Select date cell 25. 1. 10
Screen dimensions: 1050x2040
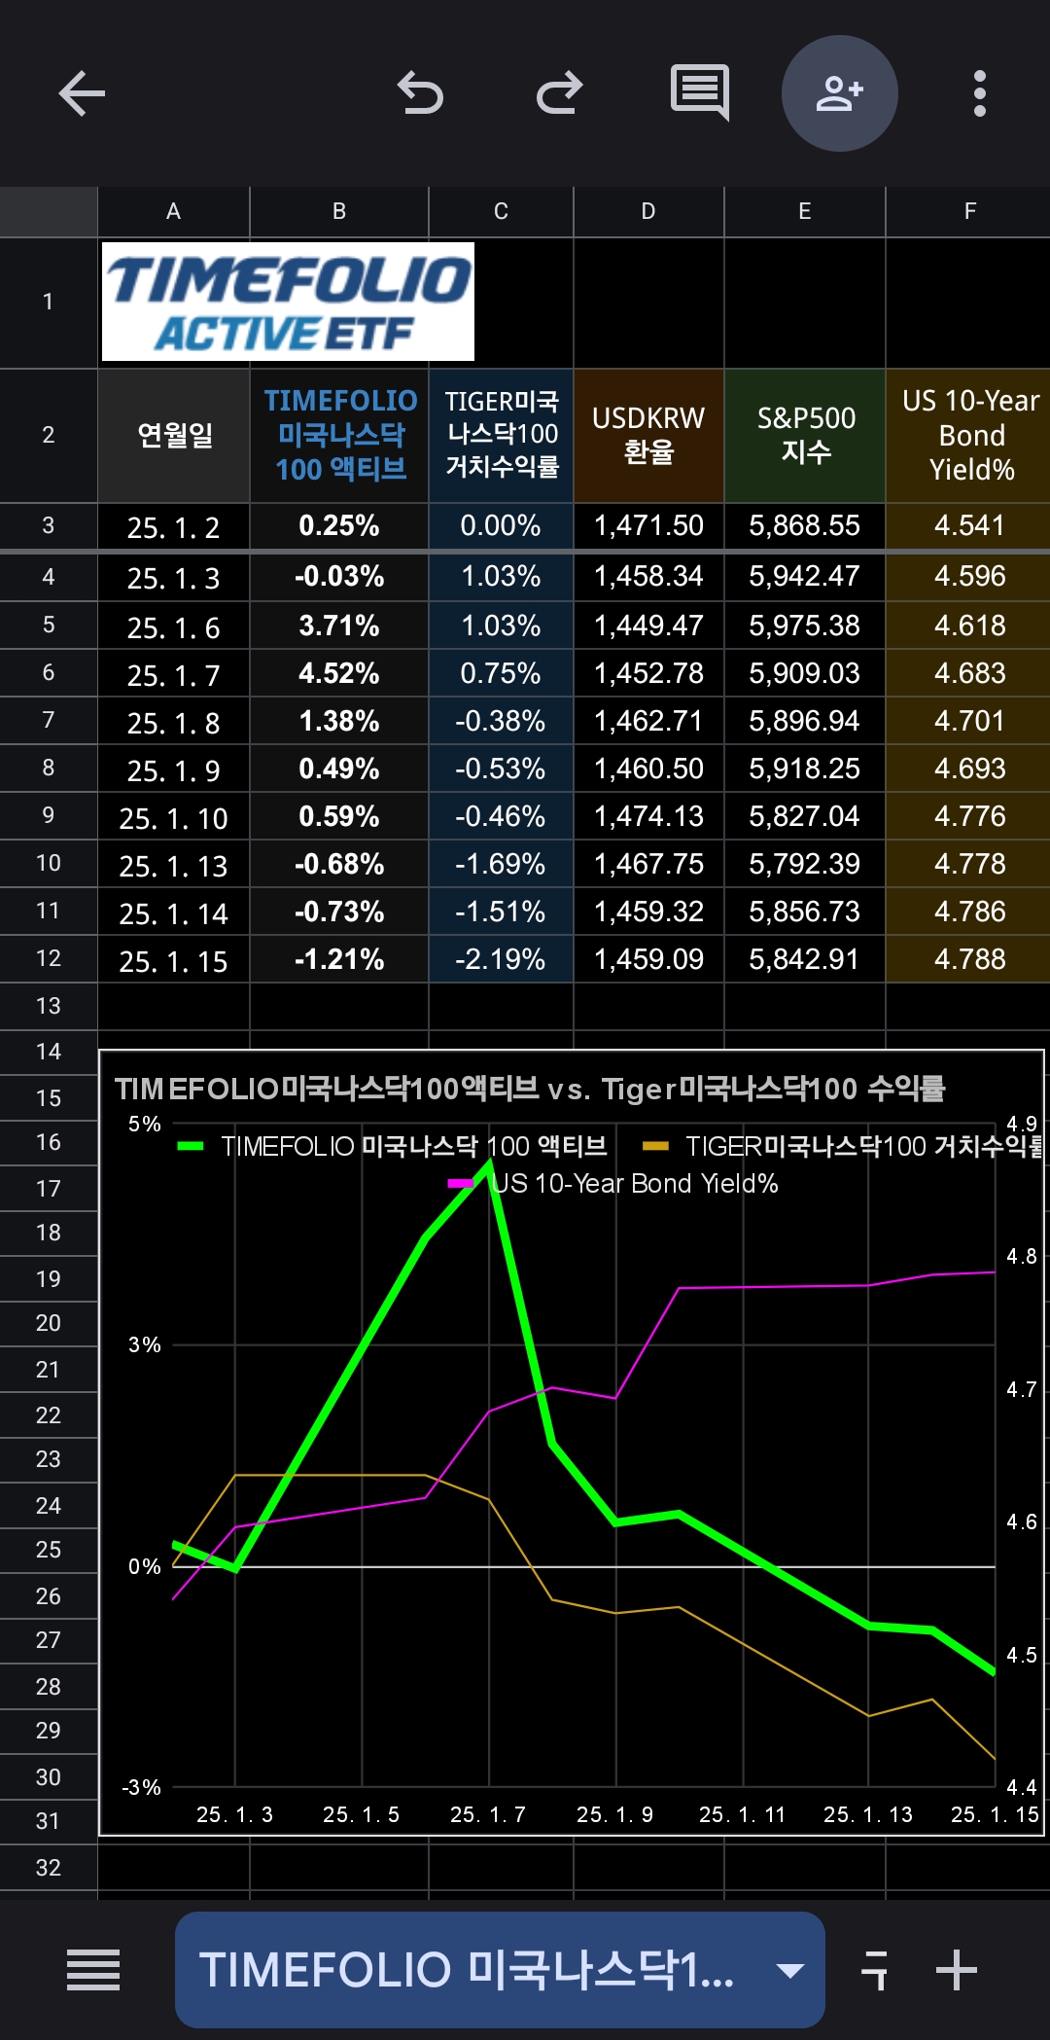(174, 817)
